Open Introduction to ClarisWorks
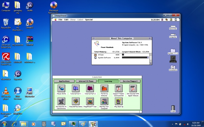This screenshot has height=127, width=204. [61, 101]
